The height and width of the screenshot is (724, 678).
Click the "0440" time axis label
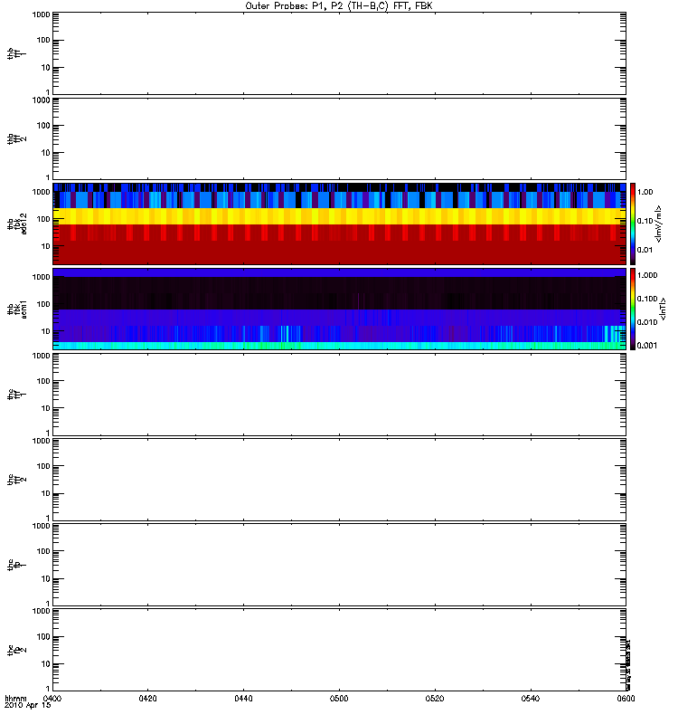[243, 698]
